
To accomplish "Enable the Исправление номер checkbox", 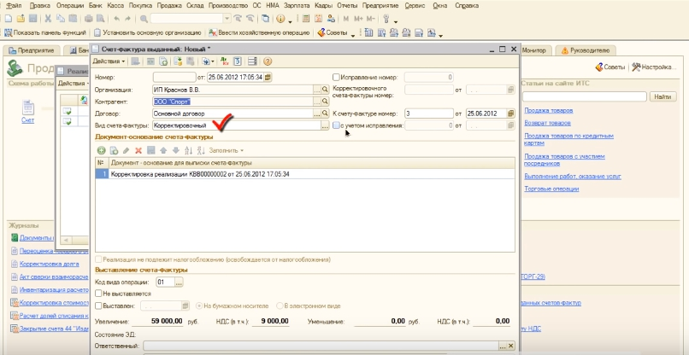I will pyautogui.click(x=337, y=77).
